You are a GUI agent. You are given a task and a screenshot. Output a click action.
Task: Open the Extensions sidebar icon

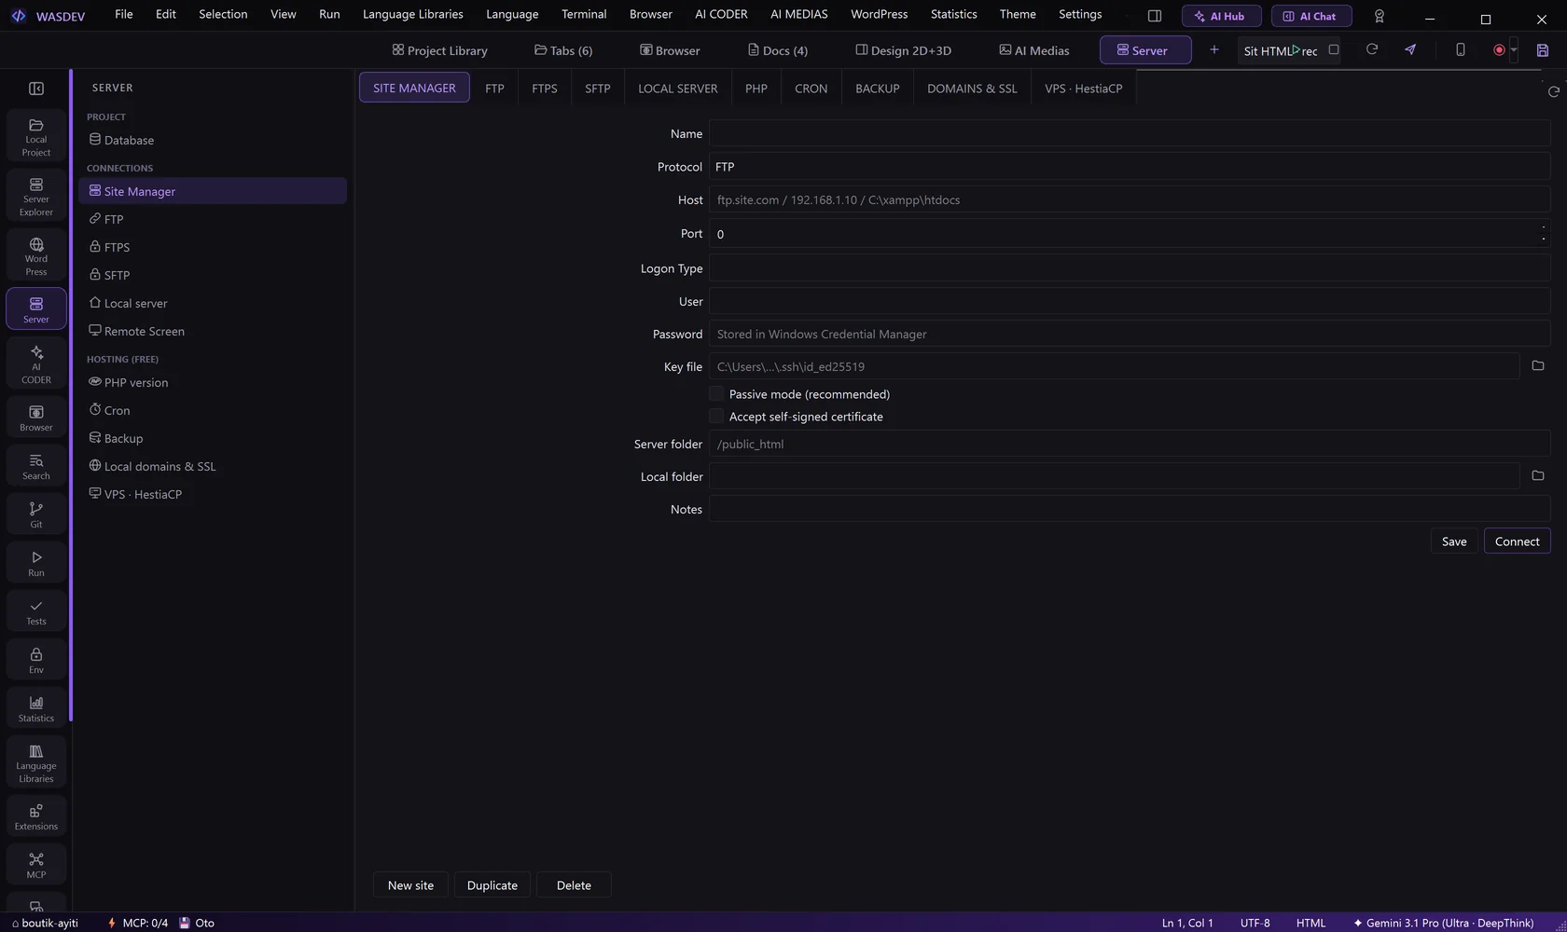tap(36, 816)
